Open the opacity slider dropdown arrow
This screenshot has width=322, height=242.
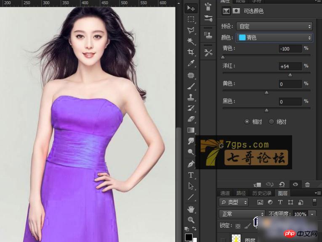pos(312,214)
